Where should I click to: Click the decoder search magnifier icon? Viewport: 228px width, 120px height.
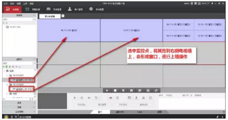34,19
